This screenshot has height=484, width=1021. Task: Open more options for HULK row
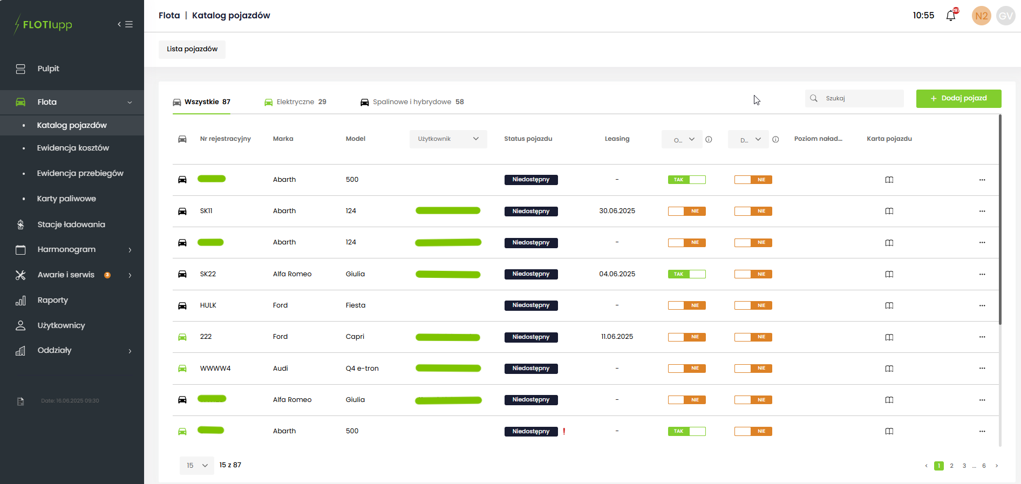[982, 305]
